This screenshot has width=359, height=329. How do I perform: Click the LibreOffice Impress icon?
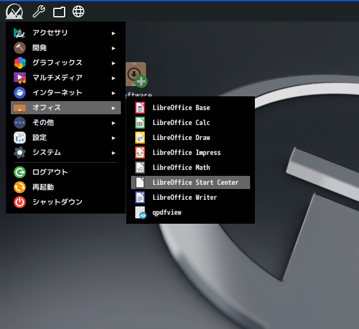(140, 153)
